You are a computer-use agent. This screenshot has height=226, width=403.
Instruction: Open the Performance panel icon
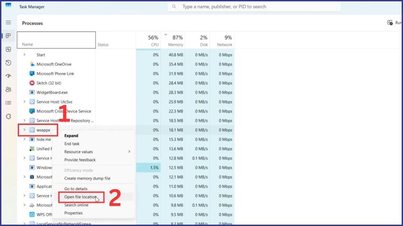(x=8, y=49)
